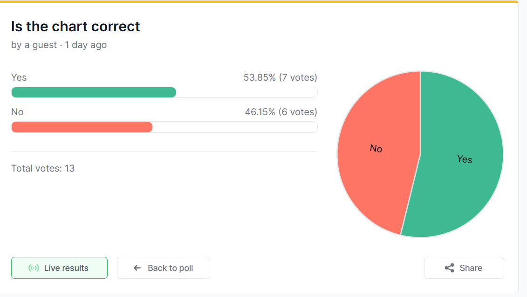Click the Total votes: 13 text
527x297 pixels.
43,168
